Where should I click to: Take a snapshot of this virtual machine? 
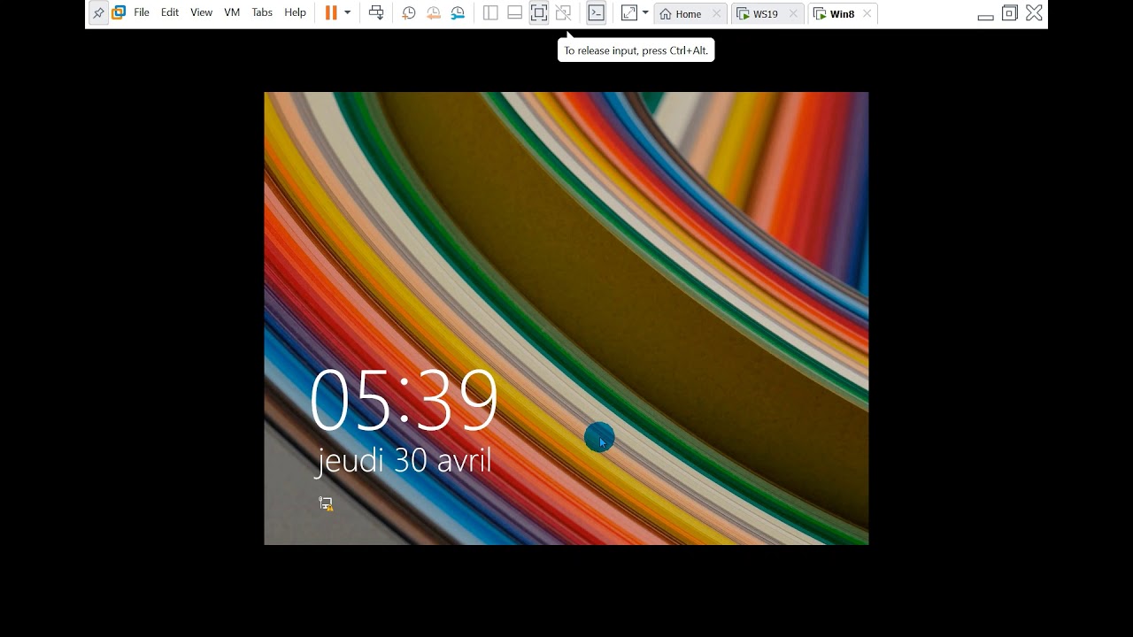pos(409,13)
